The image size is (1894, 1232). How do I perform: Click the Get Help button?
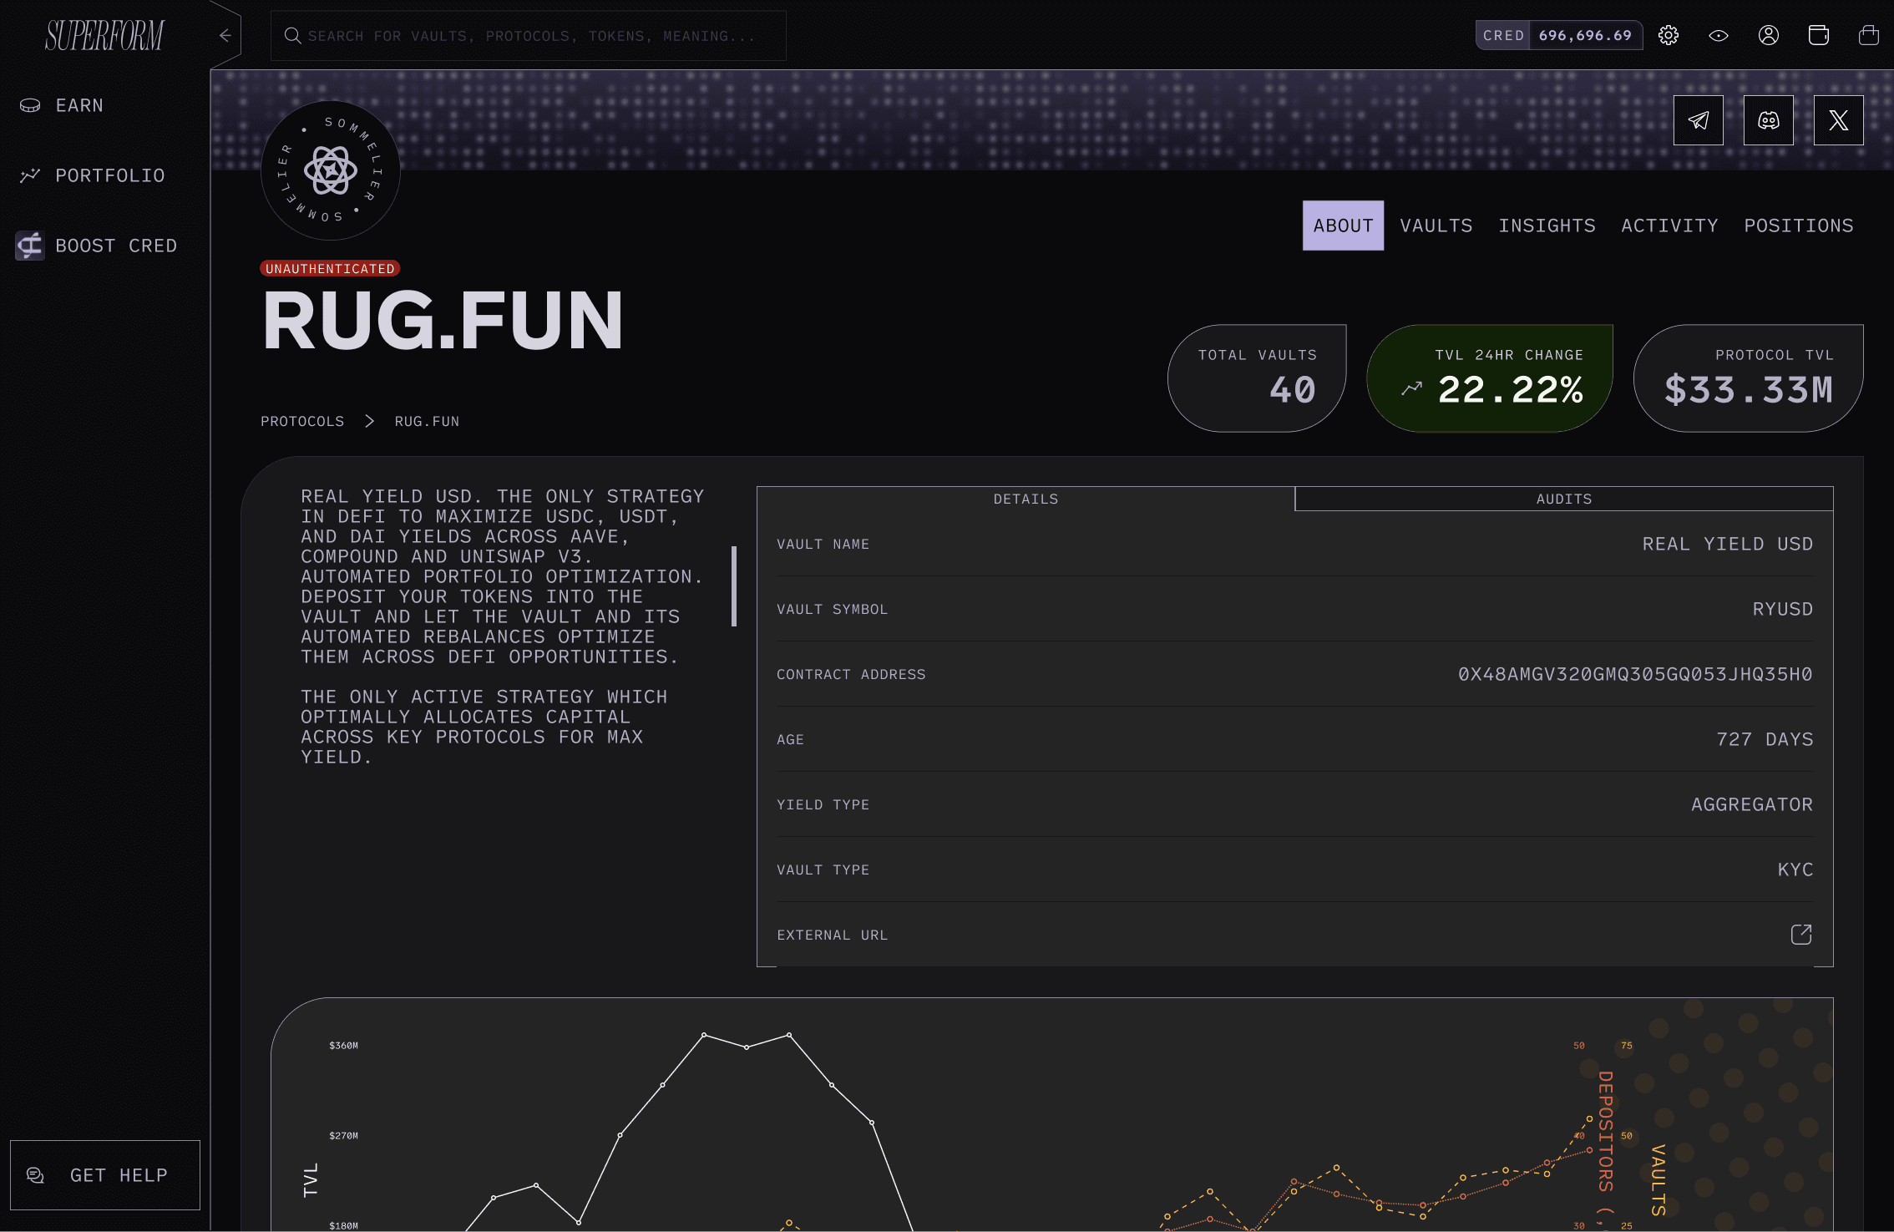click(105, 1175)
